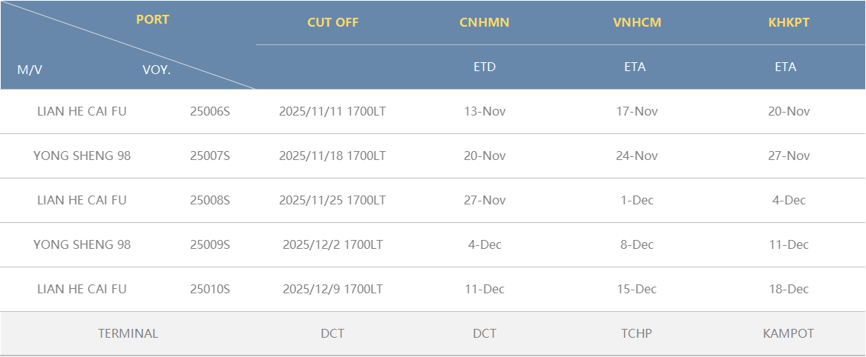Click the M/V header label
The width and height of the screenshot is (866, 357).
pyautogui.click(x=30, y=70)
